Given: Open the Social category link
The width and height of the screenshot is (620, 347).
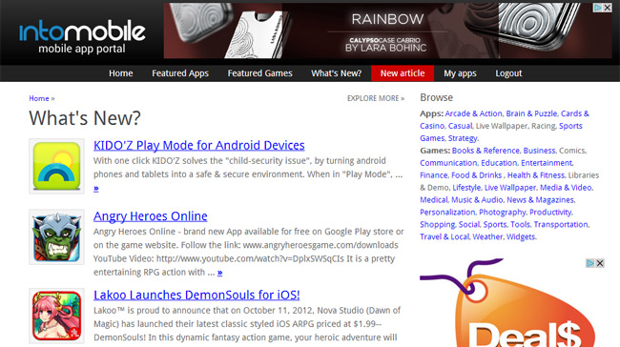Looking at the screenshot, I should click(469, 224).
